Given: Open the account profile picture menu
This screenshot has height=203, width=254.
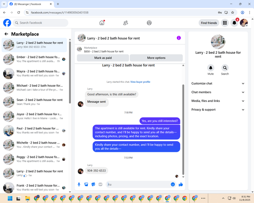Looking at the screenshot, I should pos(244,23).
